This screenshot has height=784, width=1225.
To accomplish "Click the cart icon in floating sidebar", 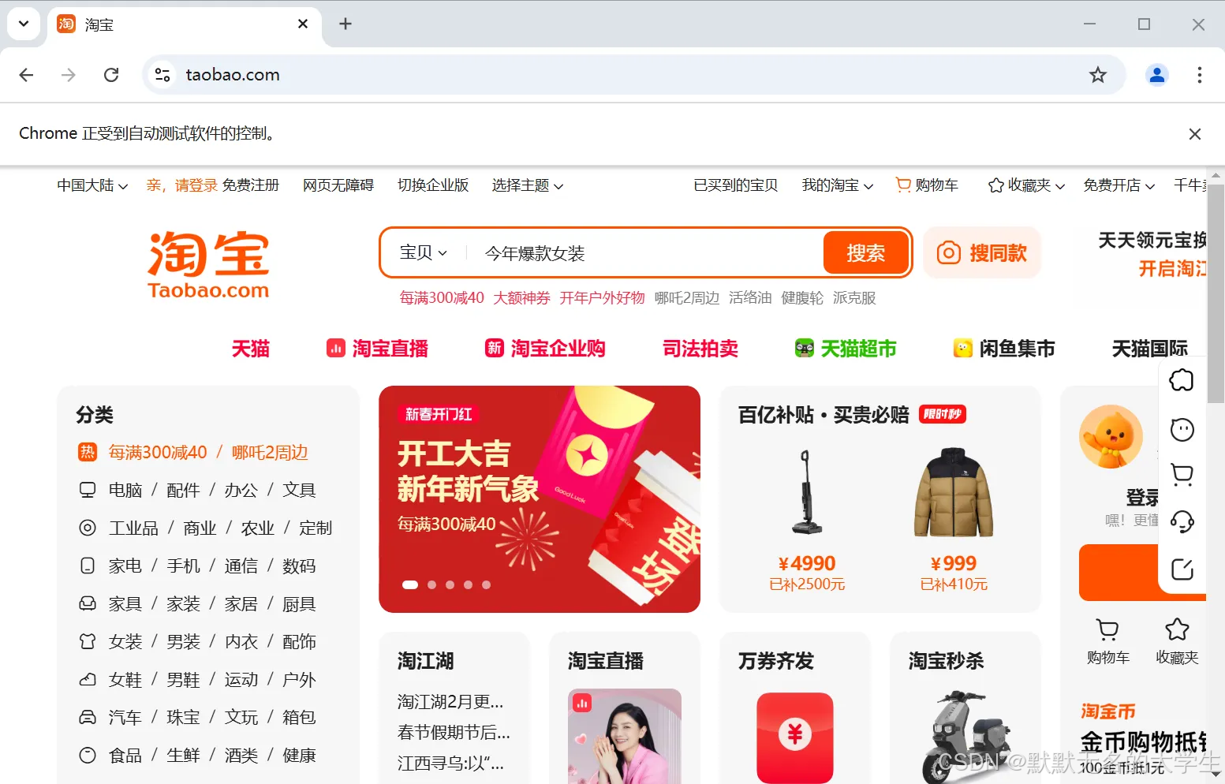I will [1182, 475].
